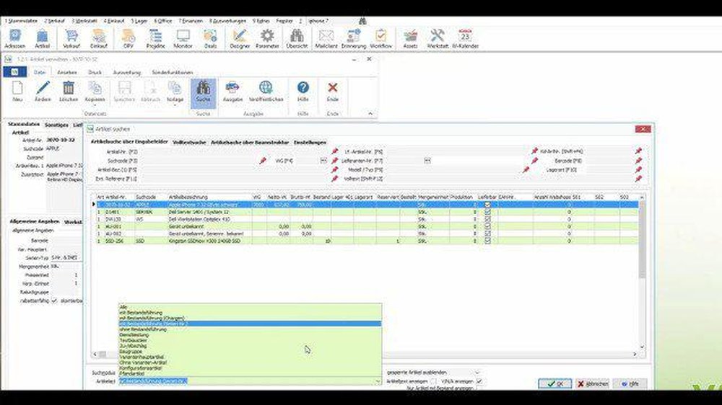The width and height of the screenshot is (722, 405).
Task: Click the binoculars next to the iphone 7 search
Action: coord(363,21)
